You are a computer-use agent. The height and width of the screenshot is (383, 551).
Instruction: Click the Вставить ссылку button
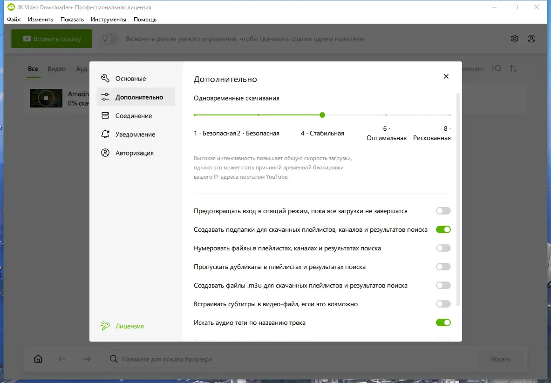[x=51, y=39]
